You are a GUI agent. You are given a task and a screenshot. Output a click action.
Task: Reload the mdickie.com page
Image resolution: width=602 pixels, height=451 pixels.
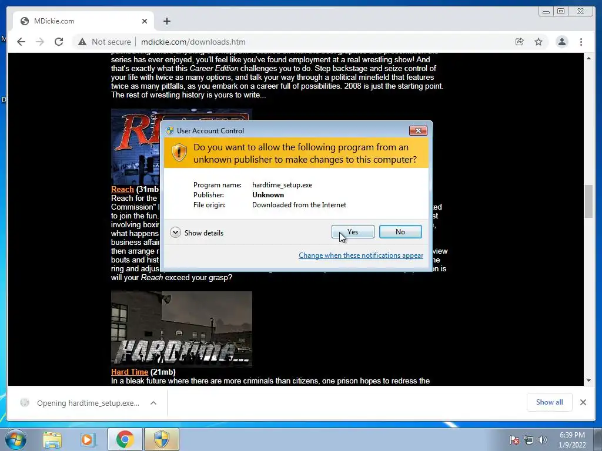(x=59, y=42)
